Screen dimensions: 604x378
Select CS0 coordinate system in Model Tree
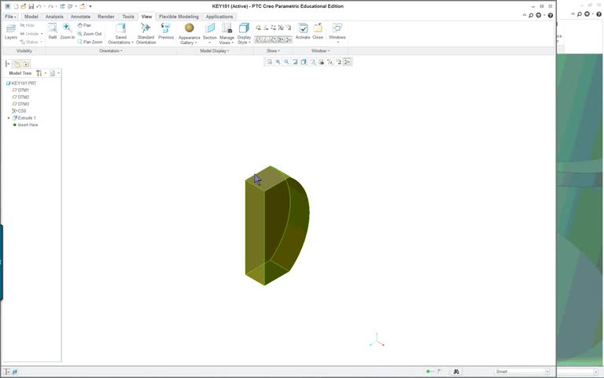(x=19, y=111)
